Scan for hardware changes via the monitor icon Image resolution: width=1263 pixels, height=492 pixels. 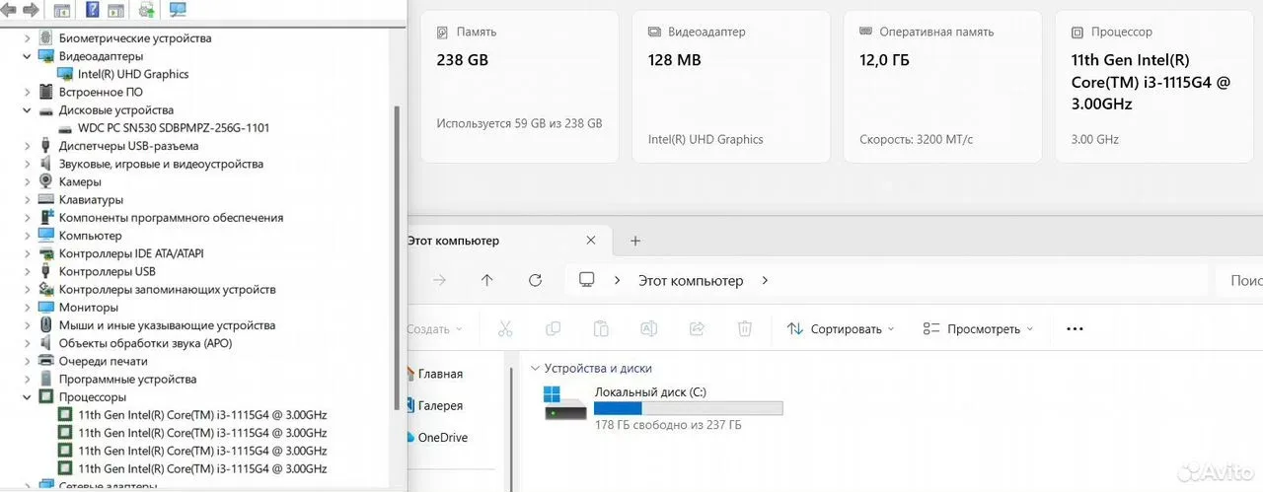(179, 11)
